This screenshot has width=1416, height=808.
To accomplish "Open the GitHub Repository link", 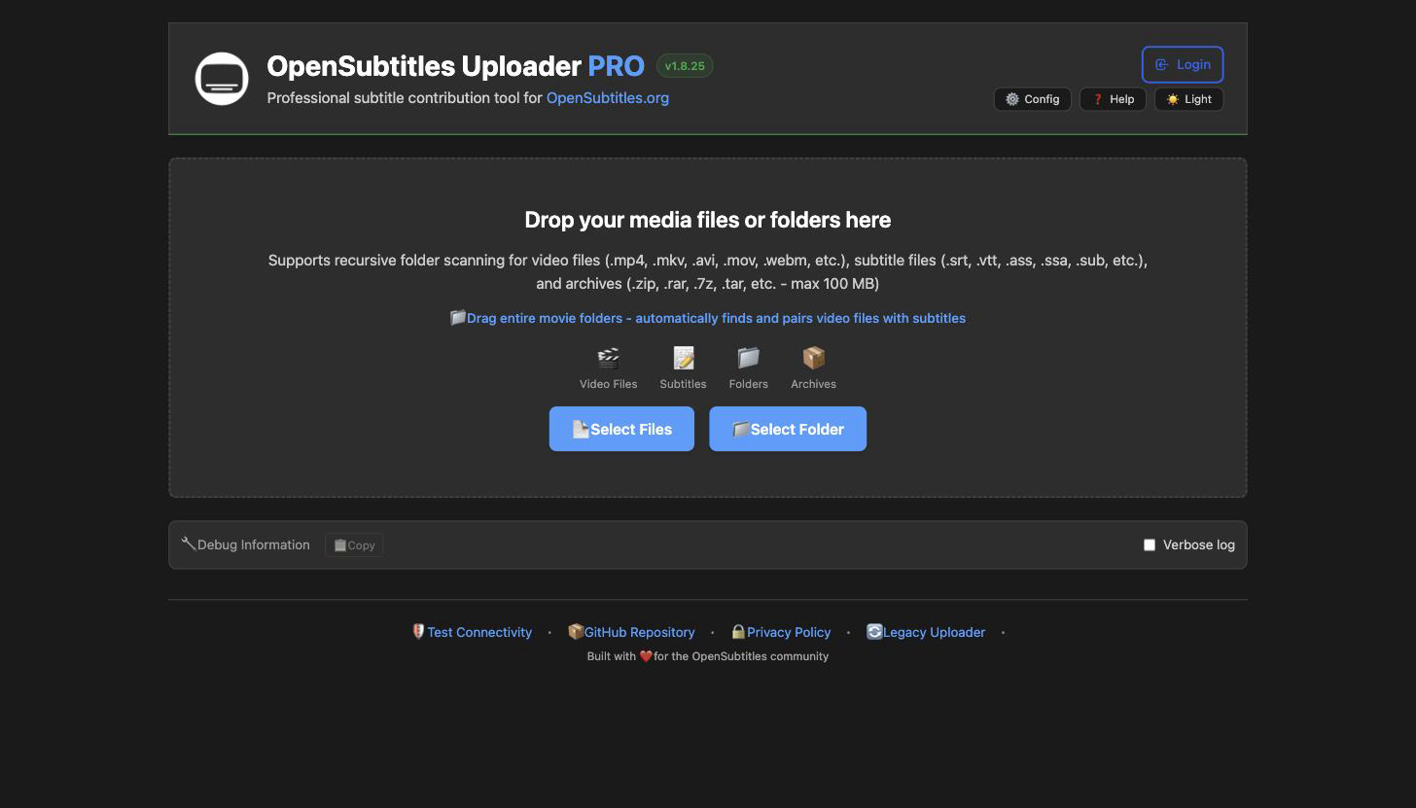I will point(631,632).
